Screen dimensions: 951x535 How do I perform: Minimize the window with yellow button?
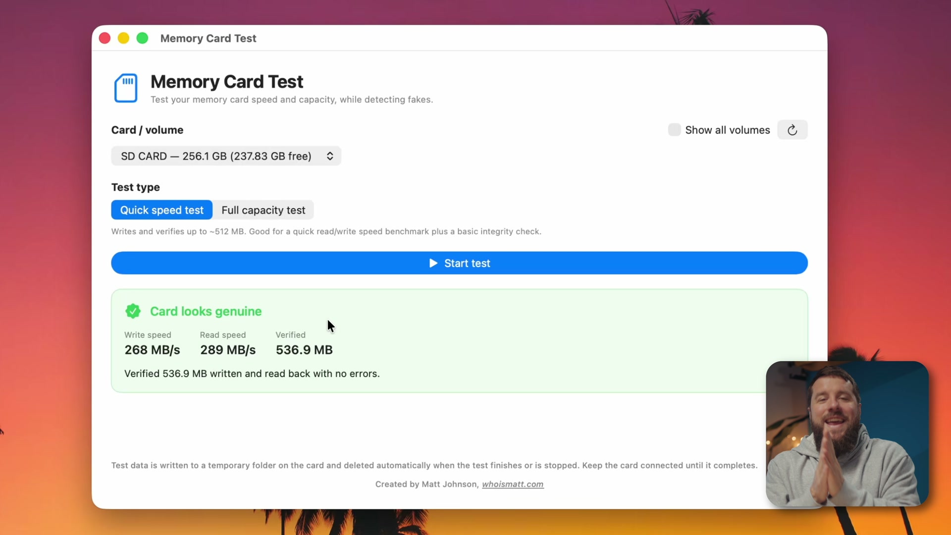(x=123, y=38)
